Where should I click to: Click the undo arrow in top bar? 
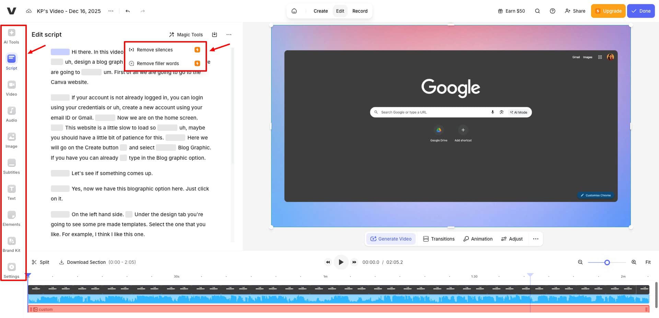pos(128,11)
